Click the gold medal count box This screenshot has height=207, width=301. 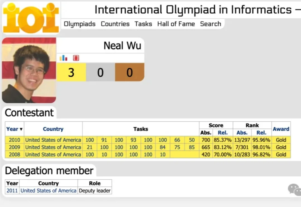[71, 72]
